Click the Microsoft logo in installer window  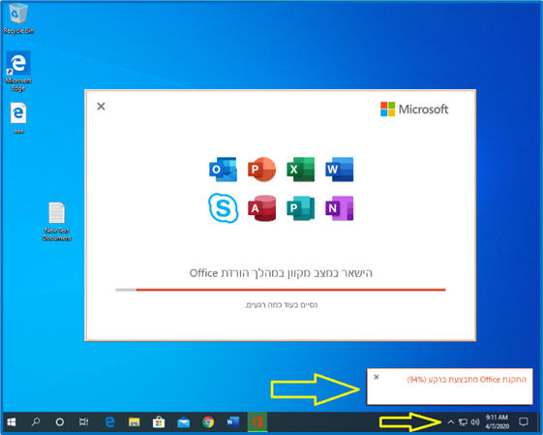coord(414,109)
